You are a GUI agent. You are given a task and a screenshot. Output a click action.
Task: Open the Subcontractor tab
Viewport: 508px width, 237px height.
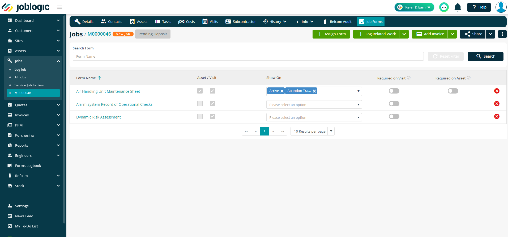click(241, 22)
